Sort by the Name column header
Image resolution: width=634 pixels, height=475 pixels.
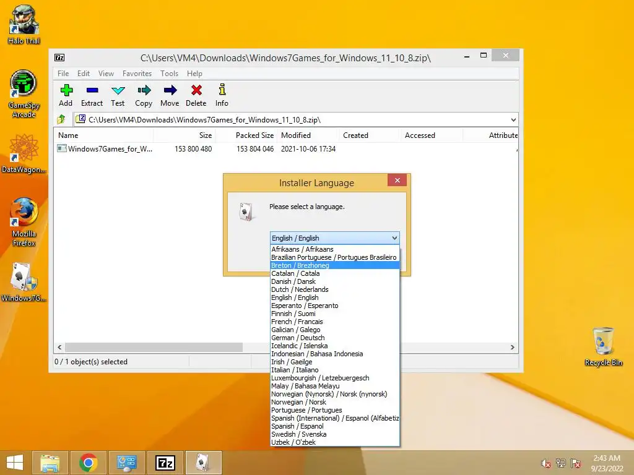coord(104,135)
